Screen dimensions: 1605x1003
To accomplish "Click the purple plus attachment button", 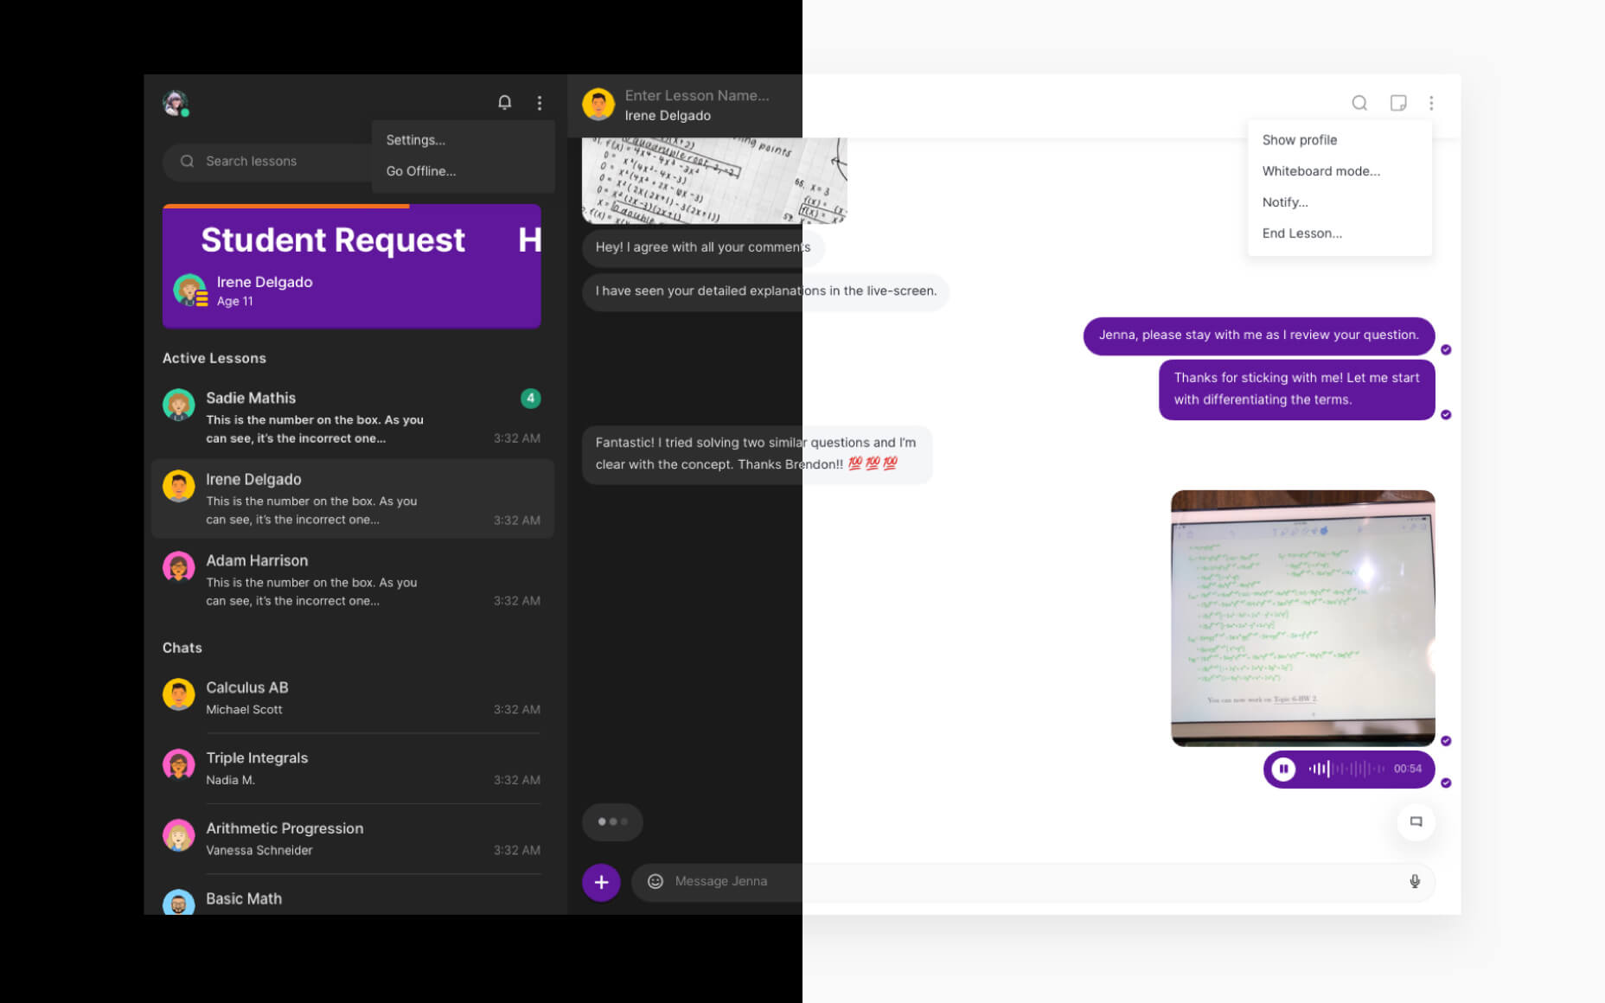I will coord(601,882).
